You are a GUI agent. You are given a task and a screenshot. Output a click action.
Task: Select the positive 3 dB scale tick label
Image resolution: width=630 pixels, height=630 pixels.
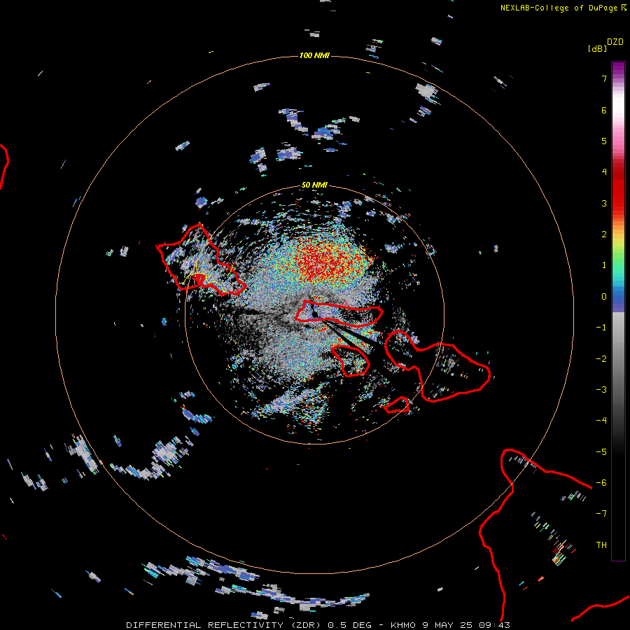[604, 203]
